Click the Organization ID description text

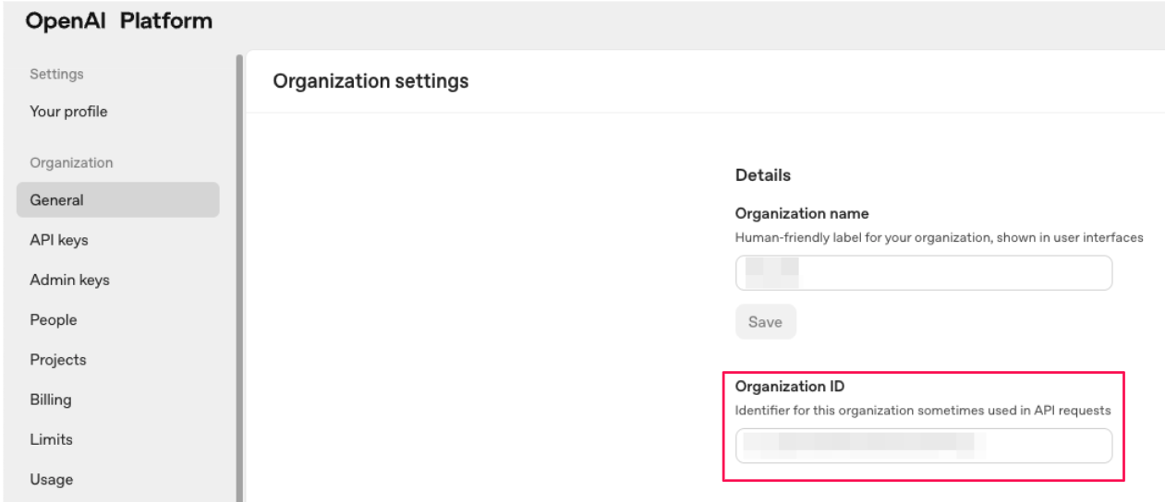(x=922, y=409)
